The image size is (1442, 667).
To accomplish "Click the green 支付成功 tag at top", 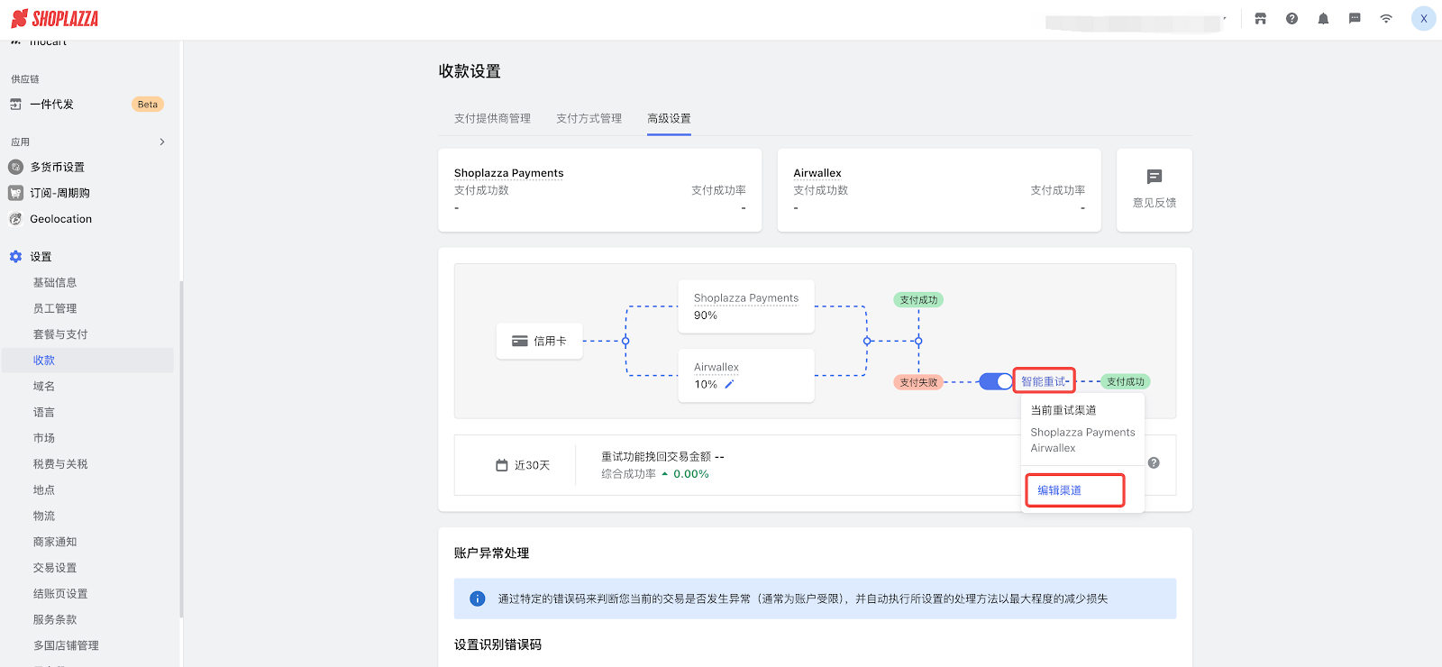I will (918, 300).
